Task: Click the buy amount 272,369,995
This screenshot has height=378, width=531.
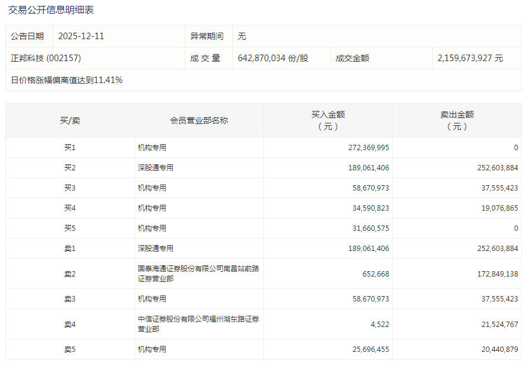Action: [x=369, y=148]
